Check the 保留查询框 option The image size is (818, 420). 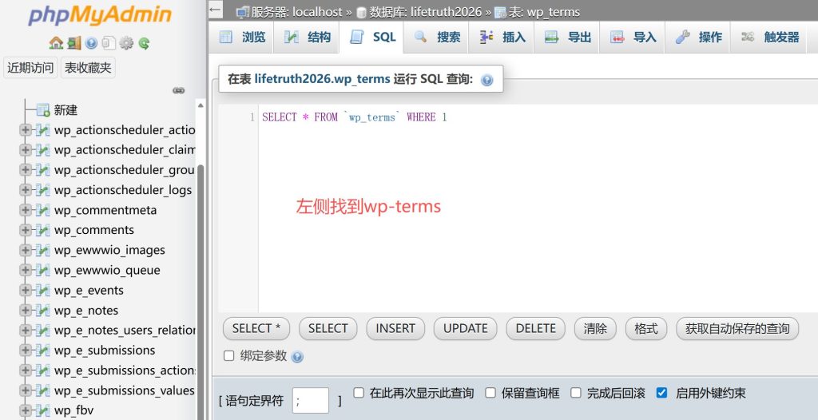click(490, 392)
